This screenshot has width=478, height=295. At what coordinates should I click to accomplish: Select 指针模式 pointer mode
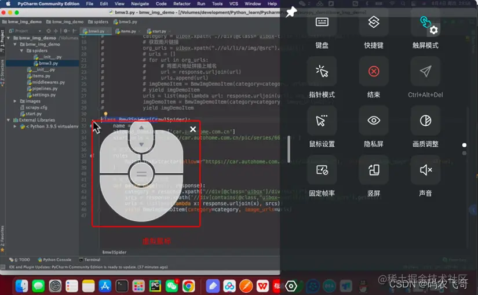[x=322, y=71]
